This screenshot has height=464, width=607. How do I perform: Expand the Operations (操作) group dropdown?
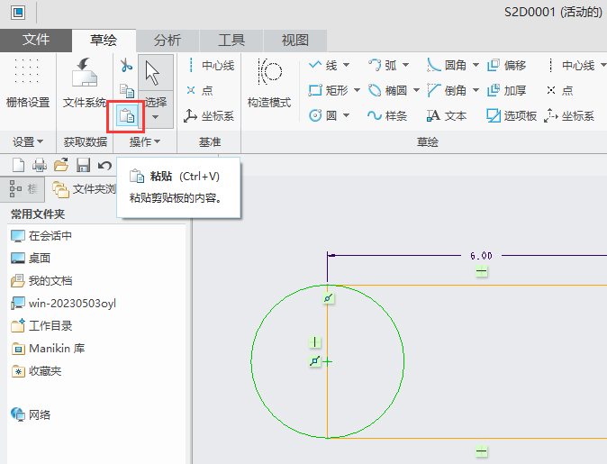click(145, 142)
